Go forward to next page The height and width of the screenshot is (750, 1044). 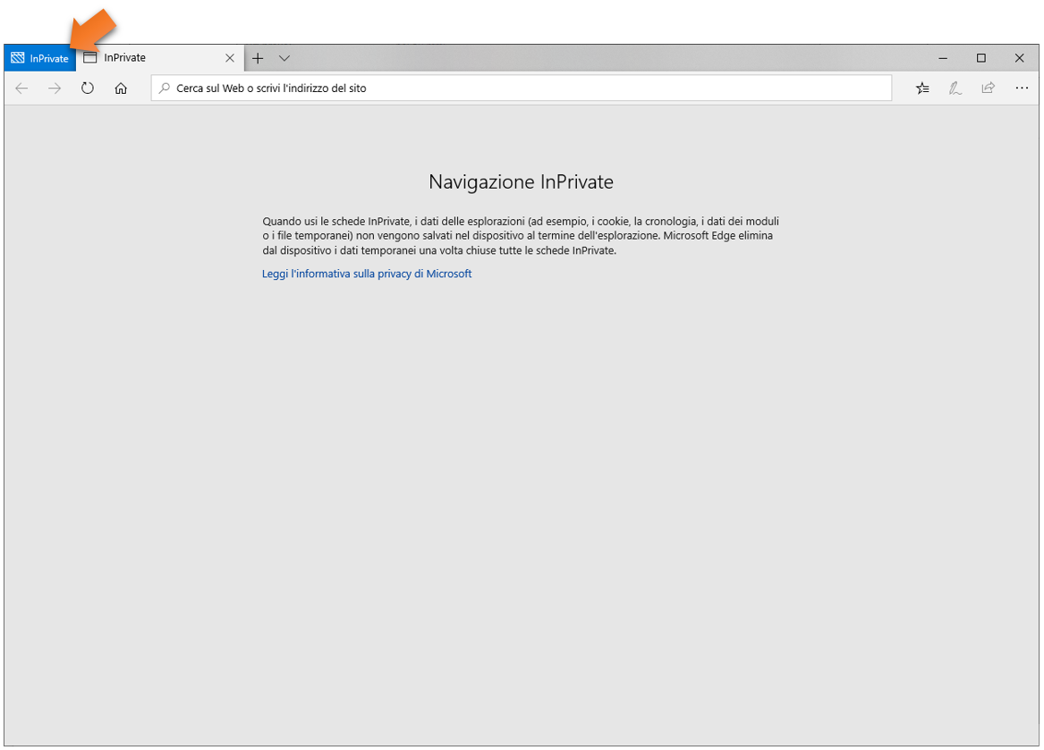pyautogui.click(x=55, y=88)
